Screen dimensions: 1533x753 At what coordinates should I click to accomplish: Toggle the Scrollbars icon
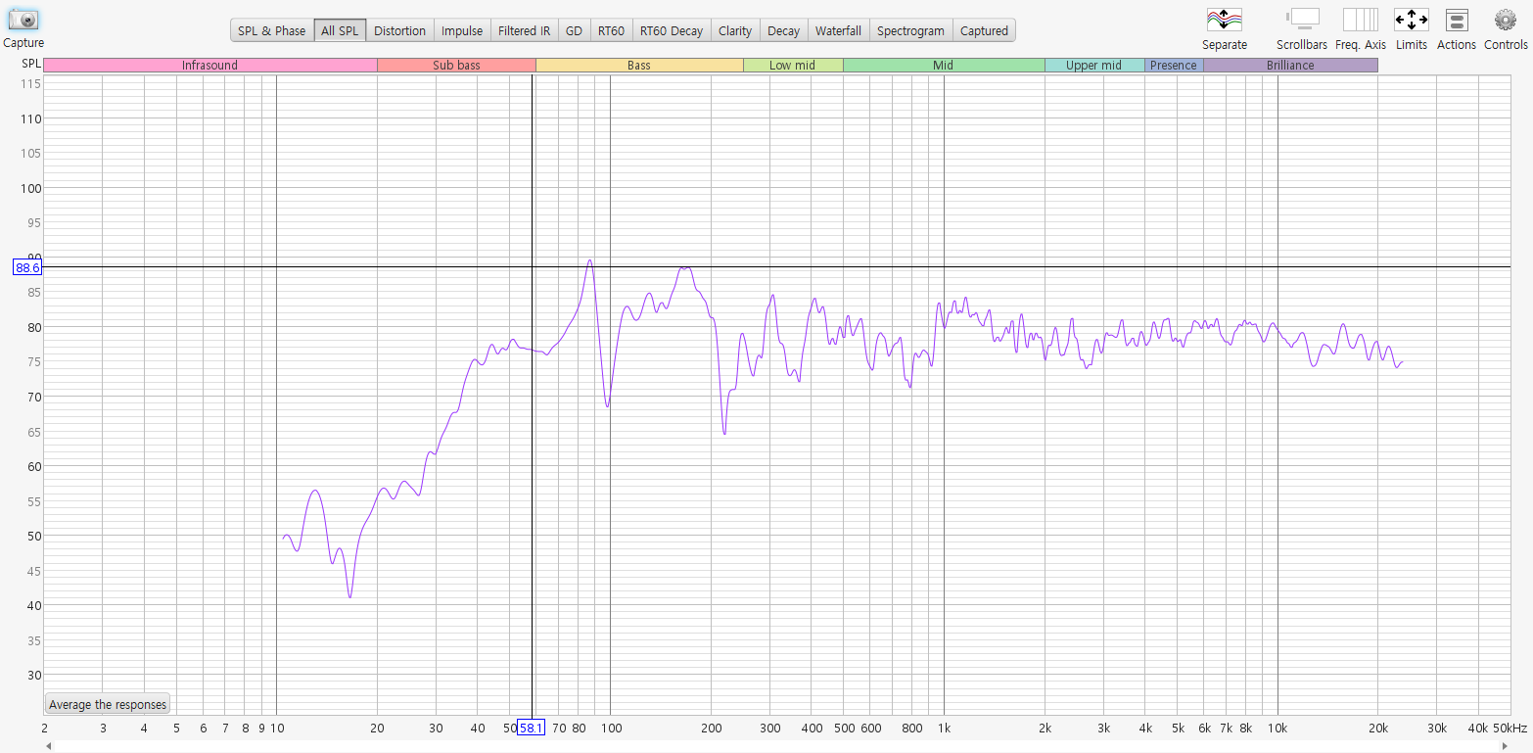[x=1302, y=20]
